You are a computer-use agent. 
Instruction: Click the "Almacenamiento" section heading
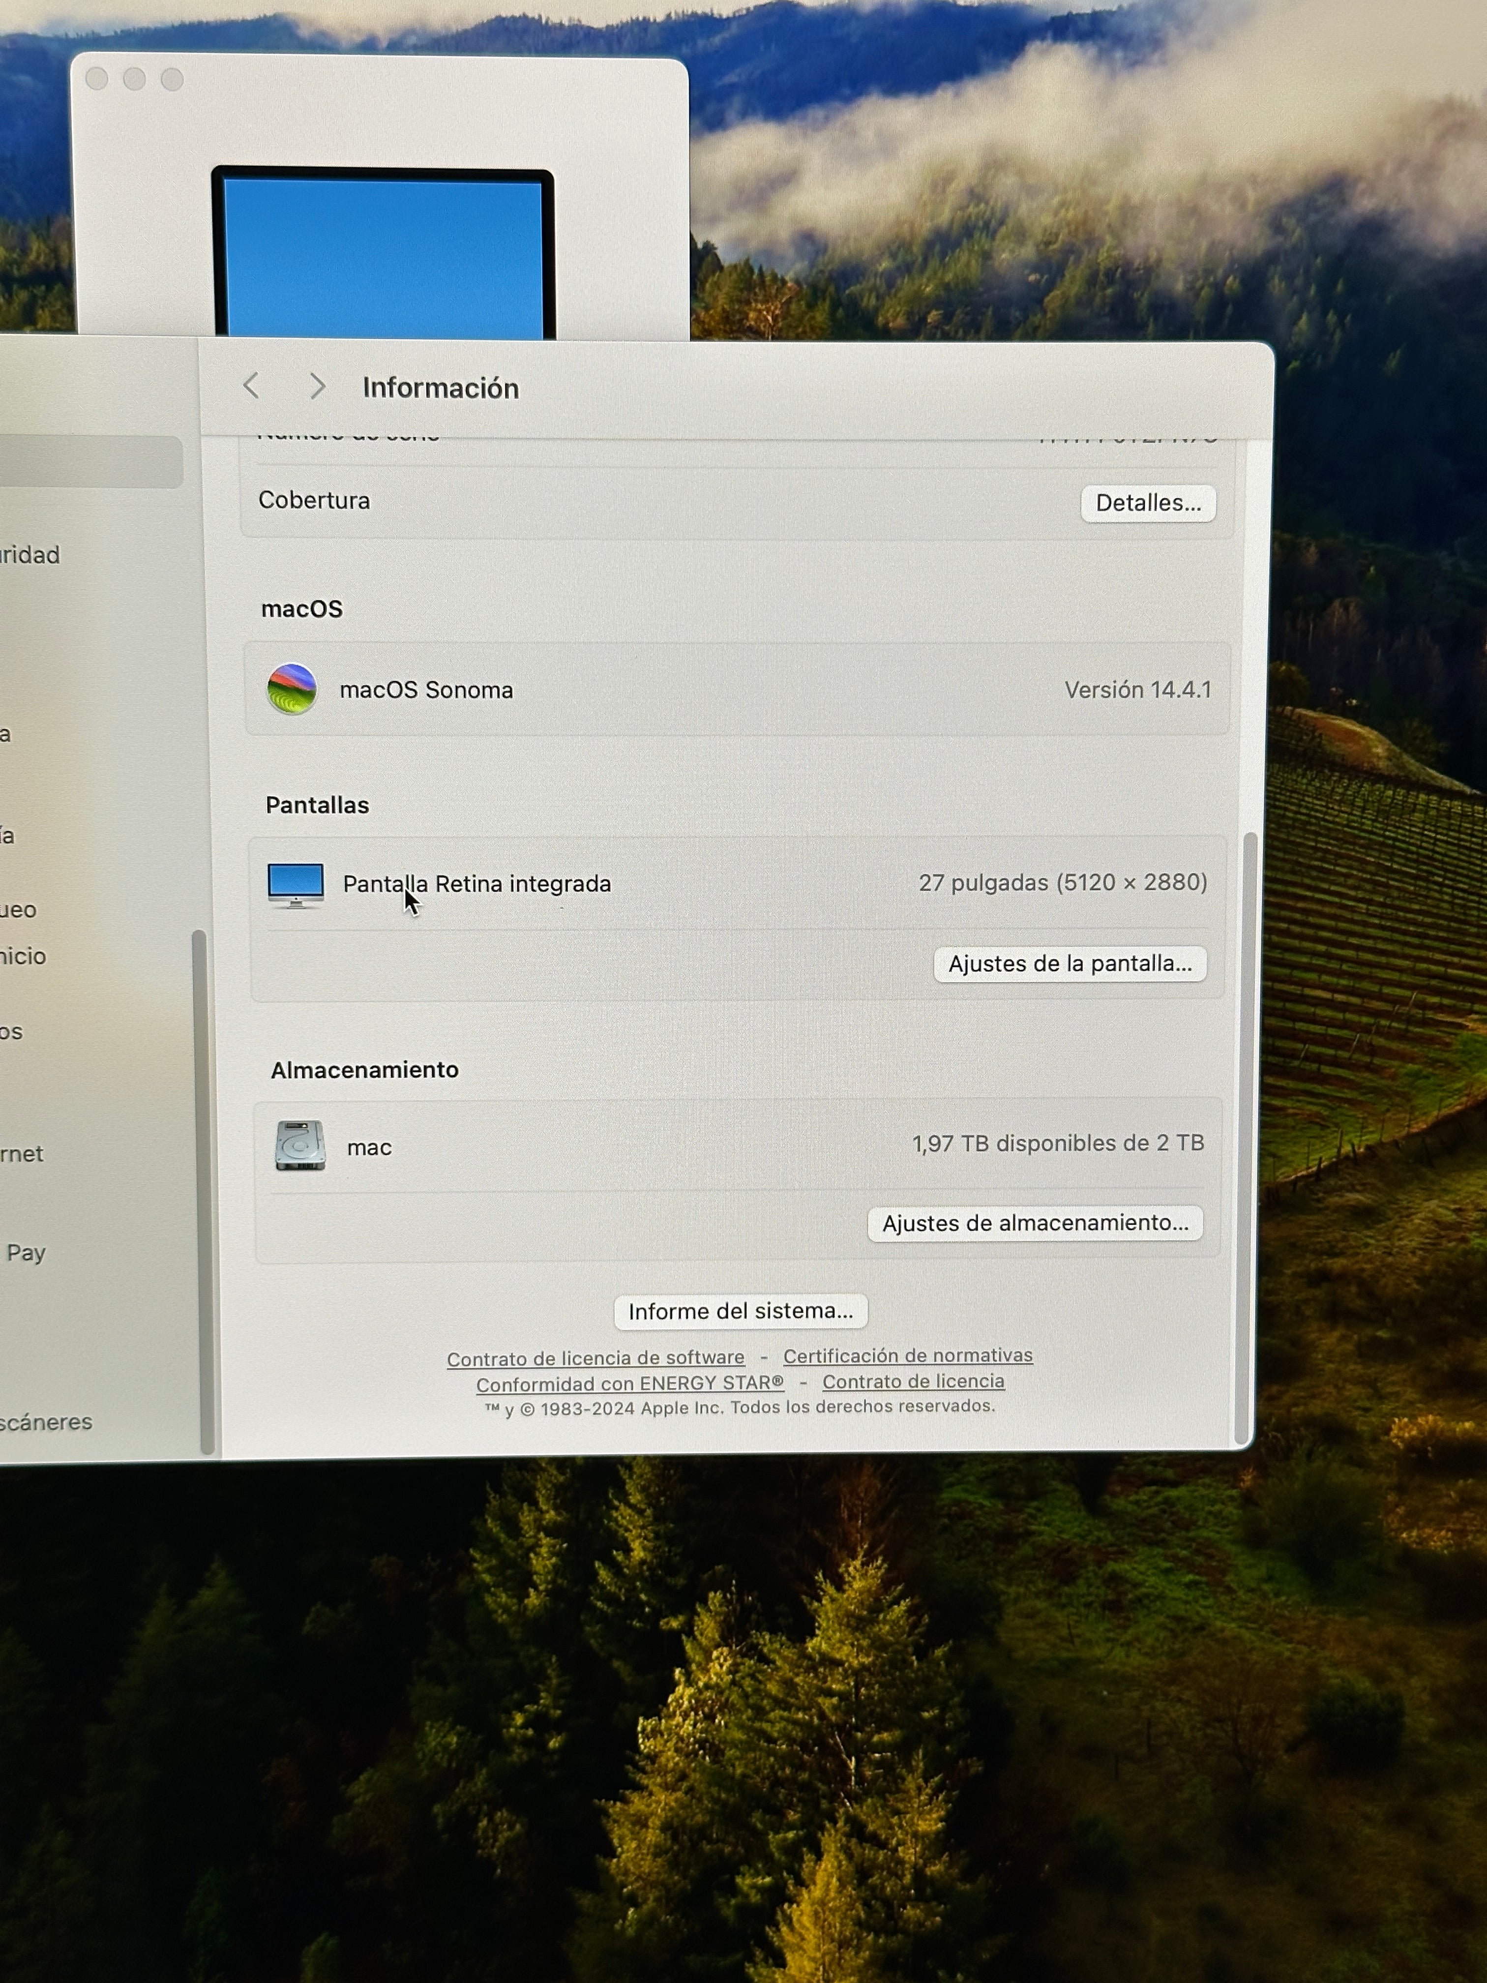365,1070
